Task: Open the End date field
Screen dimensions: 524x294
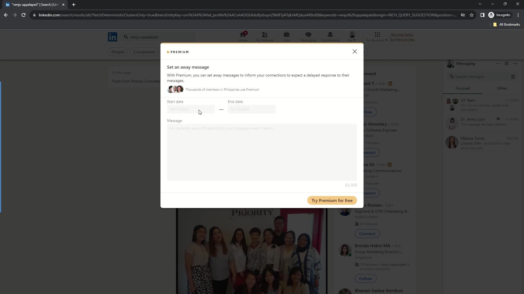Action: [x=252, y=109]
